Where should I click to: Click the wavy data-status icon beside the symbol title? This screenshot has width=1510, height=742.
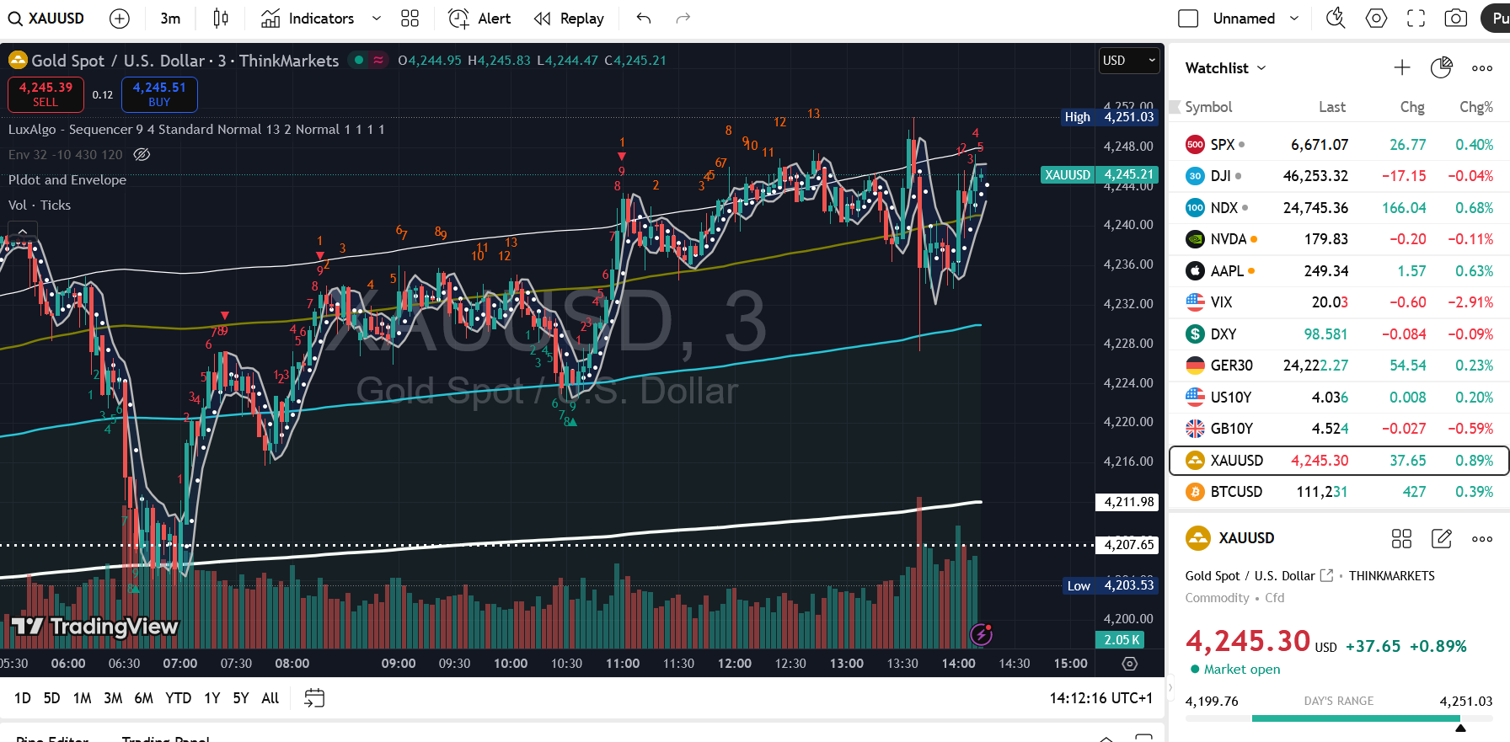point(378,60)
